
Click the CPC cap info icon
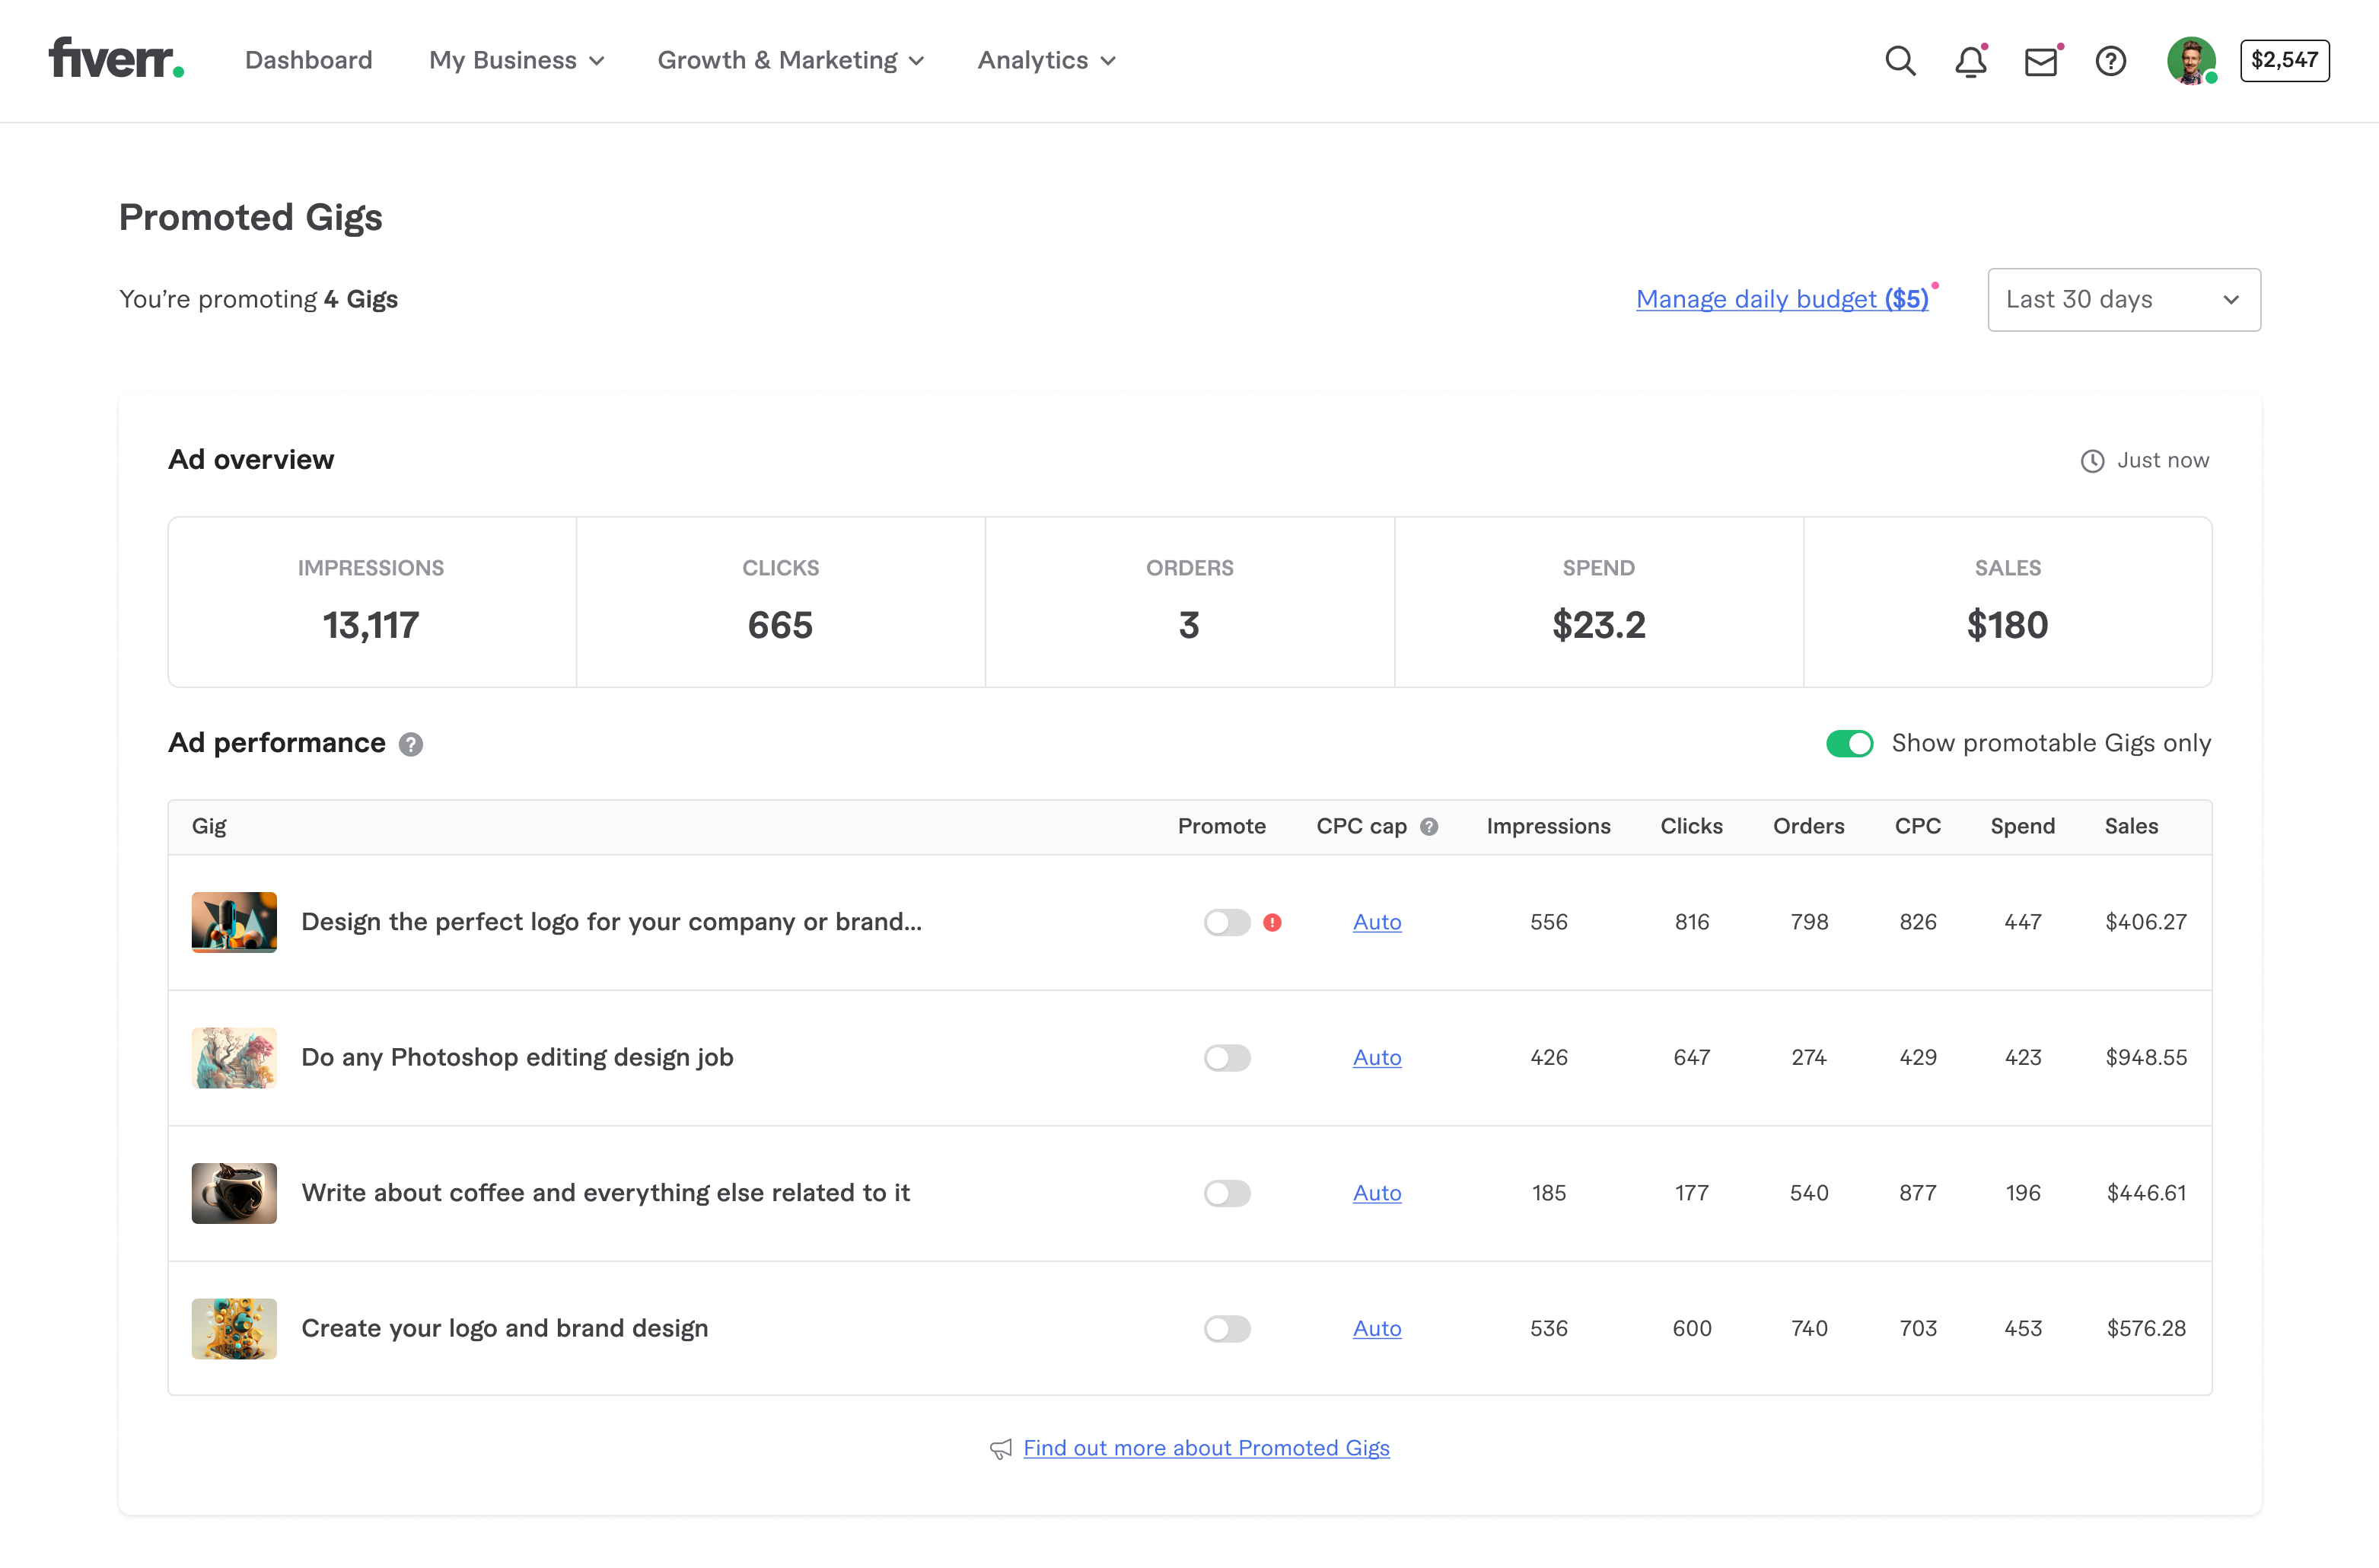click(x=1429, y=826)
